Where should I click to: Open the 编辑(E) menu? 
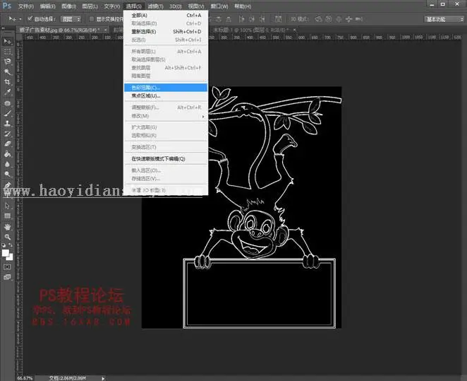[x=48, y=6]
